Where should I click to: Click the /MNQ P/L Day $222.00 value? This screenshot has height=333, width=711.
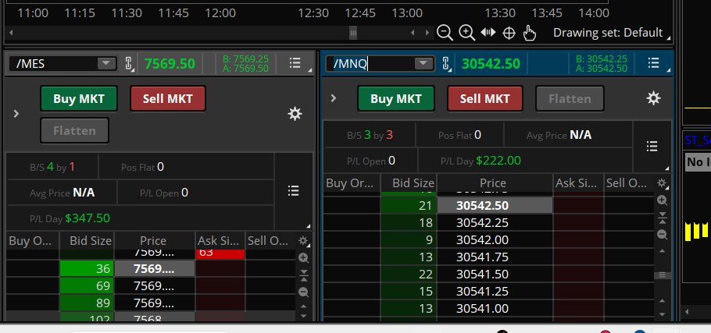coord(498,161)
